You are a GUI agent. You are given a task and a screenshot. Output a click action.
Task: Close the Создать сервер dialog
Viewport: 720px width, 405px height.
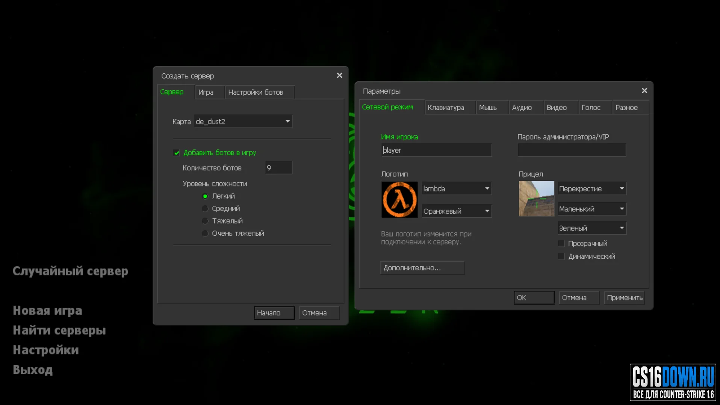click(339, 76)
